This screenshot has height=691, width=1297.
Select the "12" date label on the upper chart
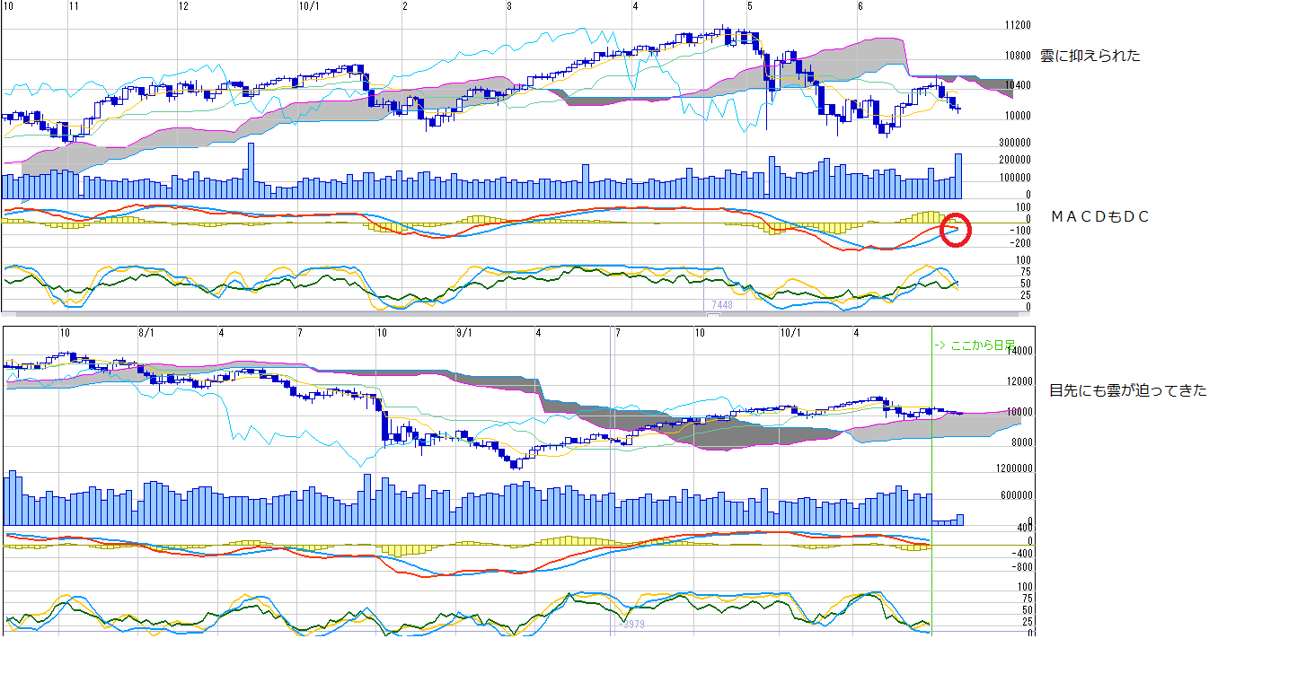[183, 6]
